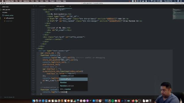Click 'Draw Random Id' text in code
Viewport: 184px width, 103px height.
(x=131, y=21)
